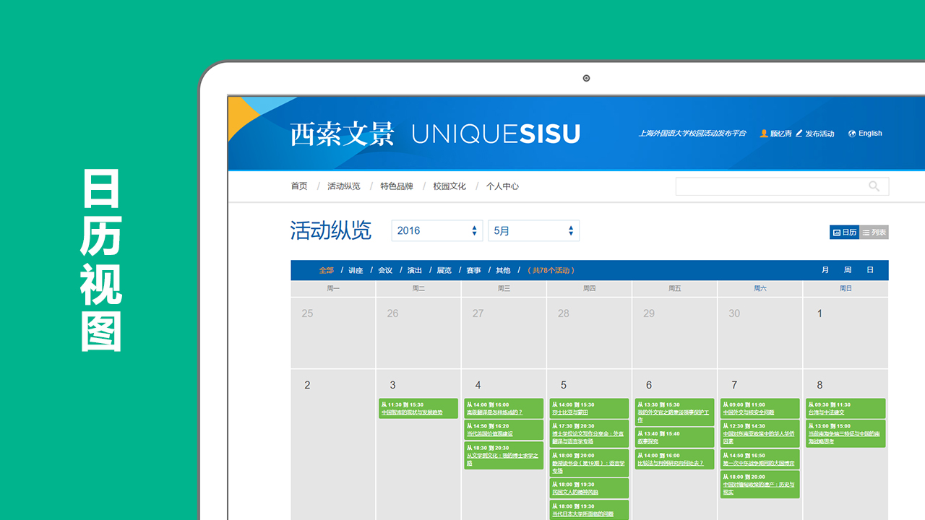Open the 13:00 to 15:00 event on day 8
Image resolution: width=925 pixels, height=520 pixels.
point(845,434)
